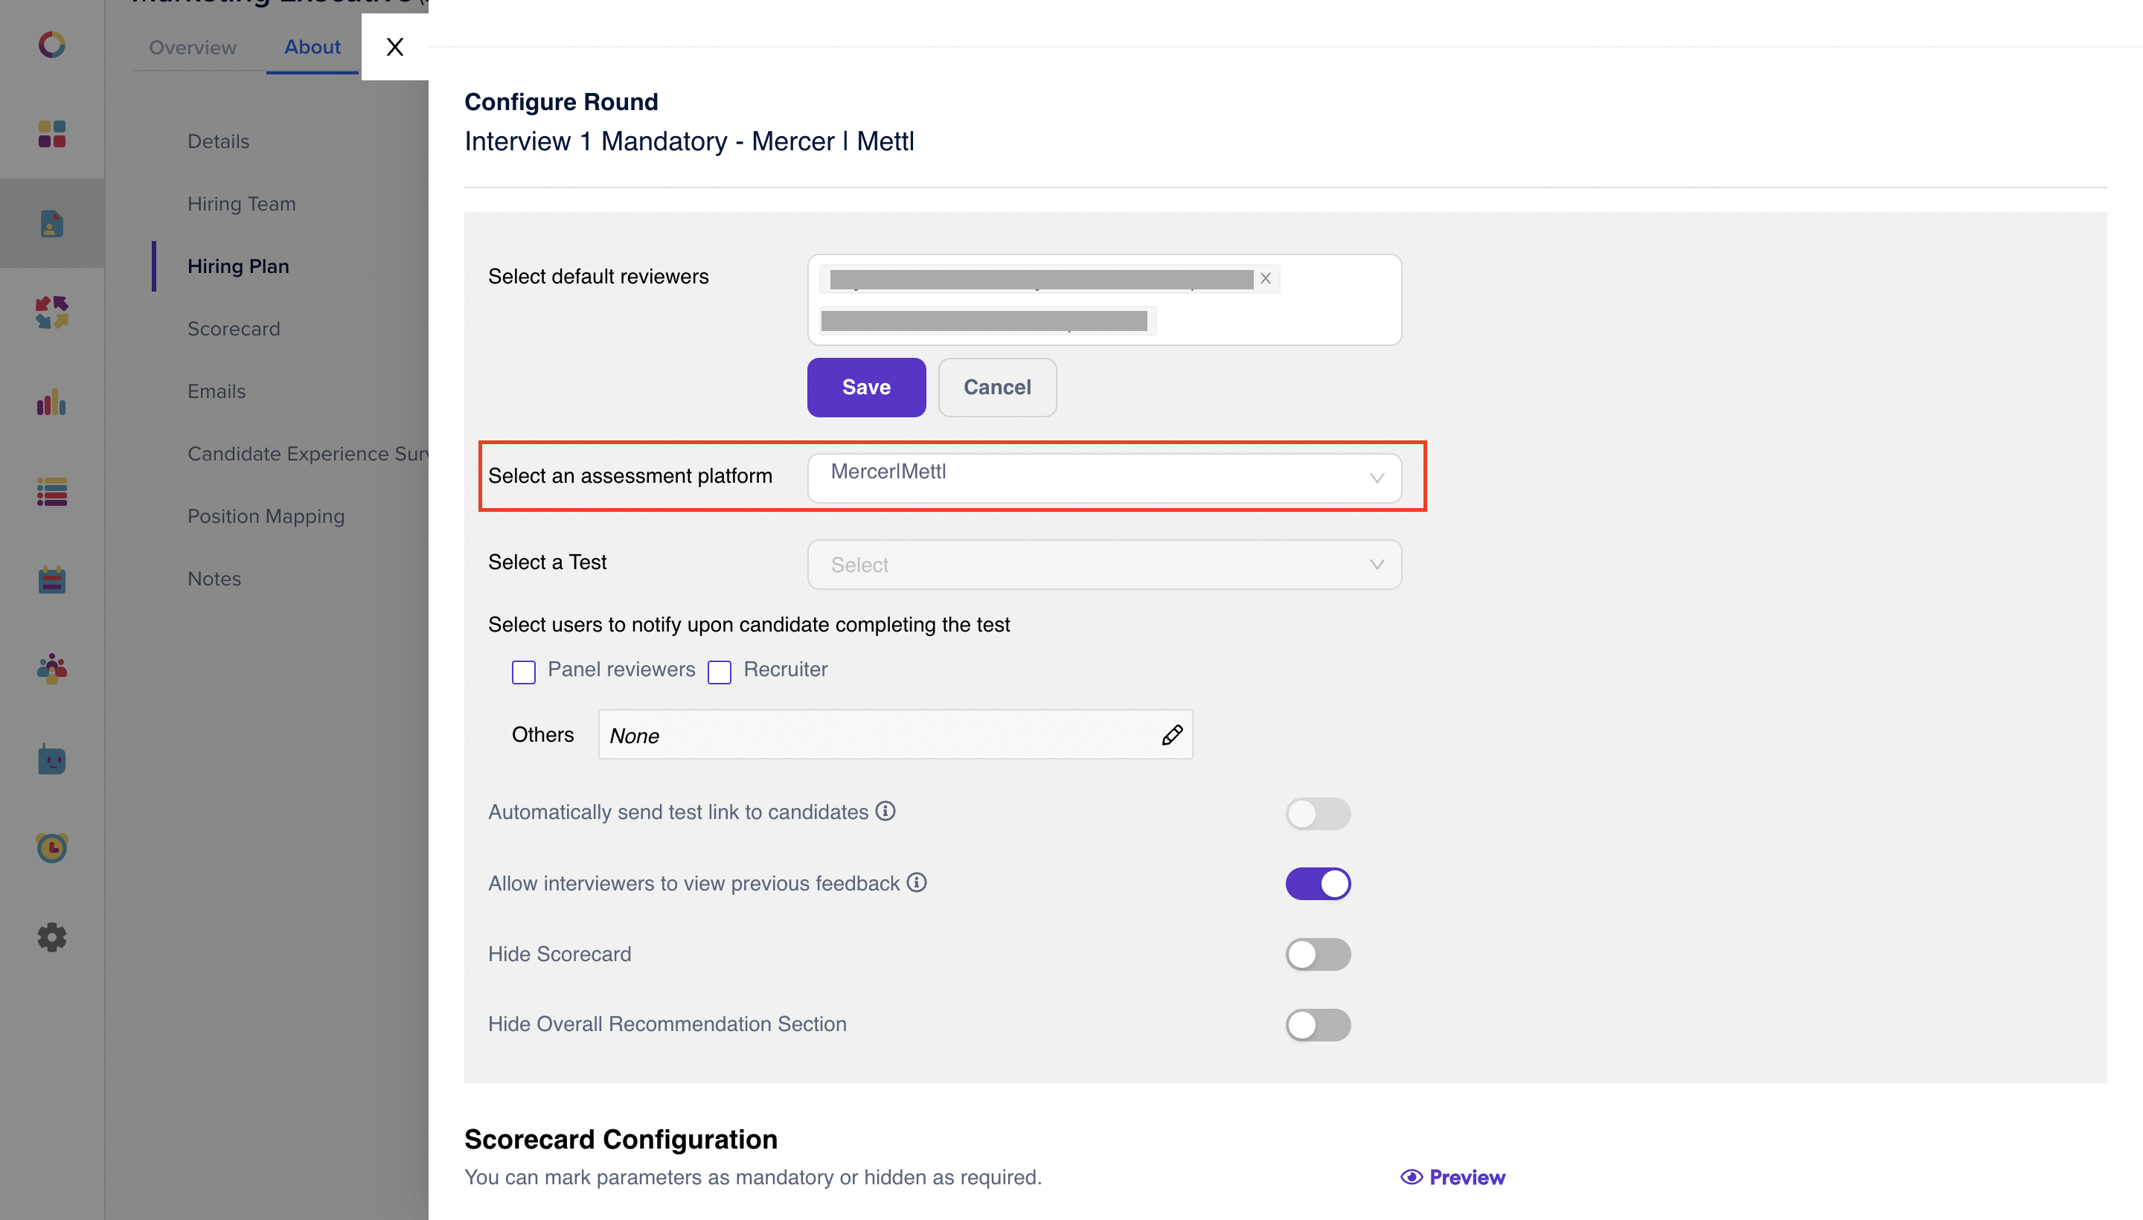The image size is (2143, 1220).
Task: Select the candidate document icon in sidebar
Action: (x=51, y=224)
